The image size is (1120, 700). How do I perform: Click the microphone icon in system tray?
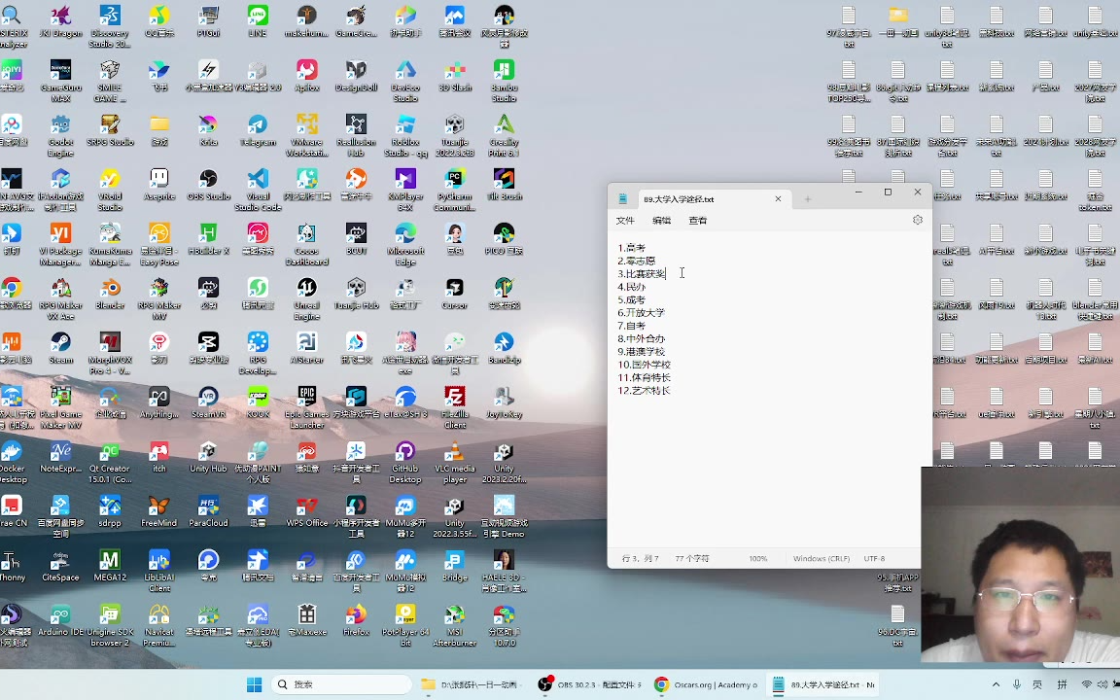(1016, 684)
